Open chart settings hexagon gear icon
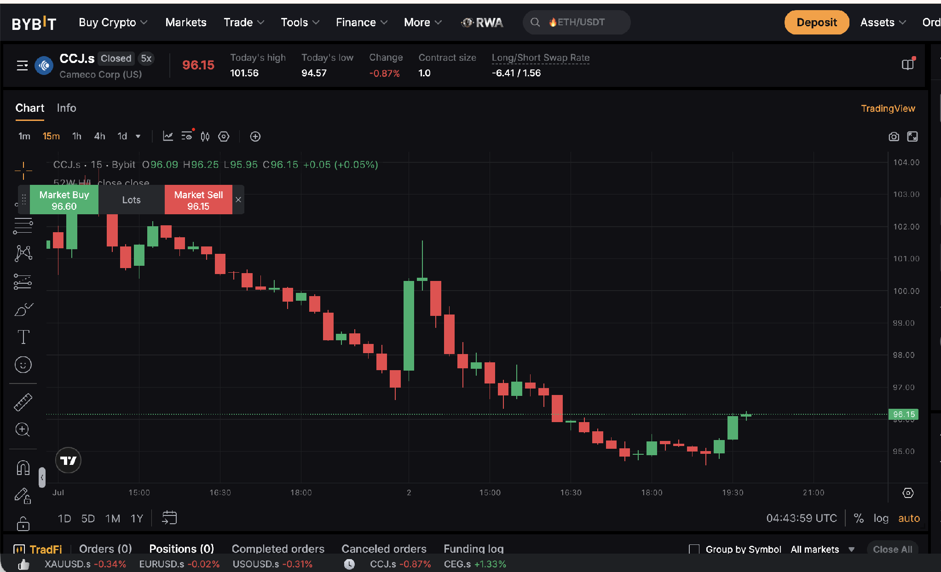941x572 pixels. click(x=224, y=137)
